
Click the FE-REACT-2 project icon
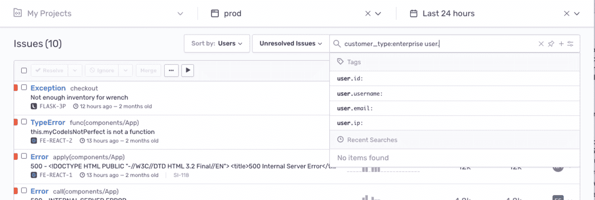(34, 140)
